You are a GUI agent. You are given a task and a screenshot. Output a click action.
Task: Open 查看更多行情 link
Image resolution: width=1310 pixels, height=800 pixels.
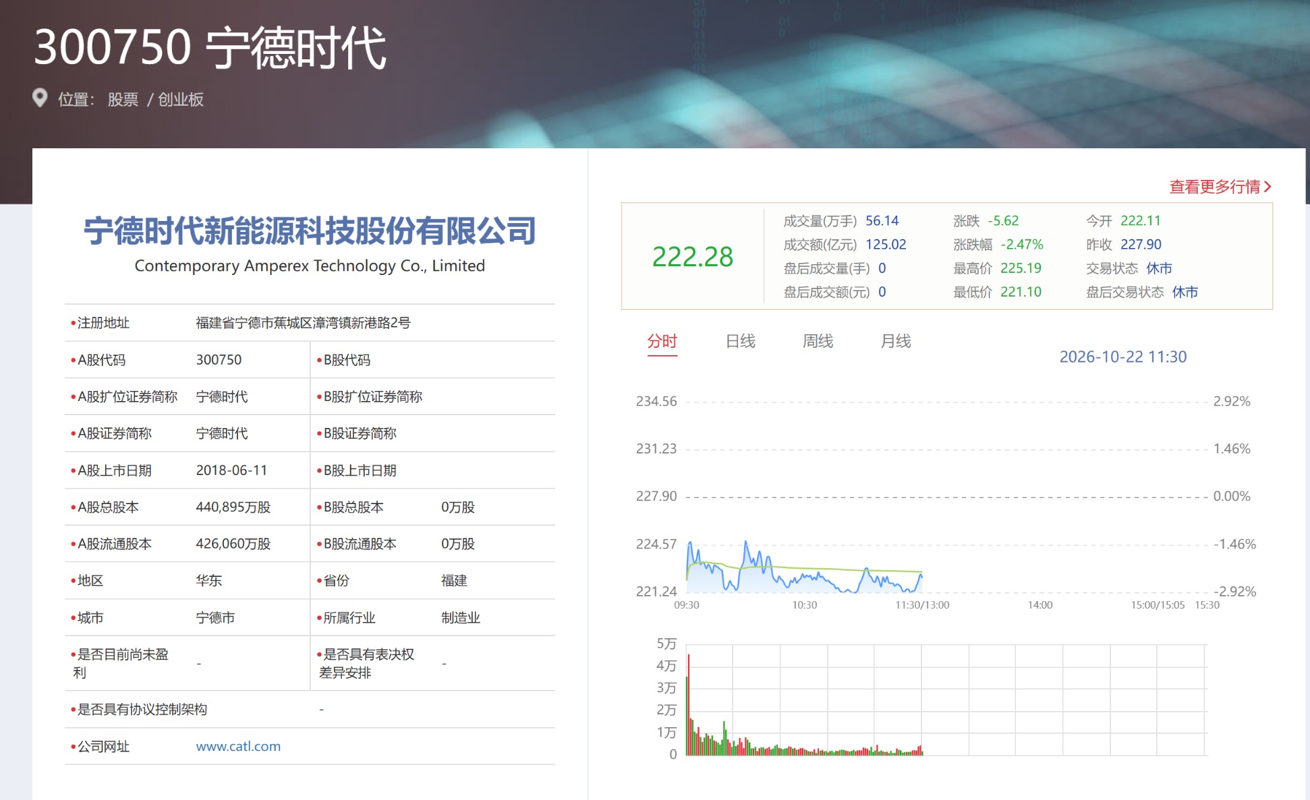(x=1214, y=187)
